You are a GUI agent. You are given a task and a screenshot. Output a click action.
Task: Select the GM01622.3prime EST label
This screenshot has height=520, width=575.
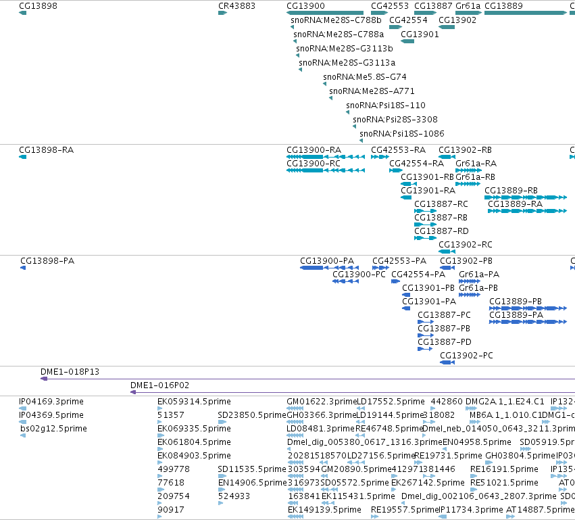(322, 402)
